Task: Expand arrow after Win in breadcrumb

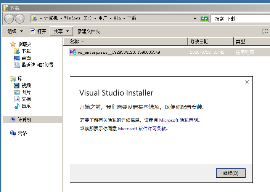Action: (124, 18)
